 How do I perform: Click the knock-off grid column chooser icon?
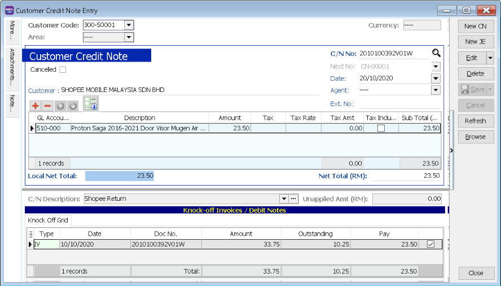(30, 234)
